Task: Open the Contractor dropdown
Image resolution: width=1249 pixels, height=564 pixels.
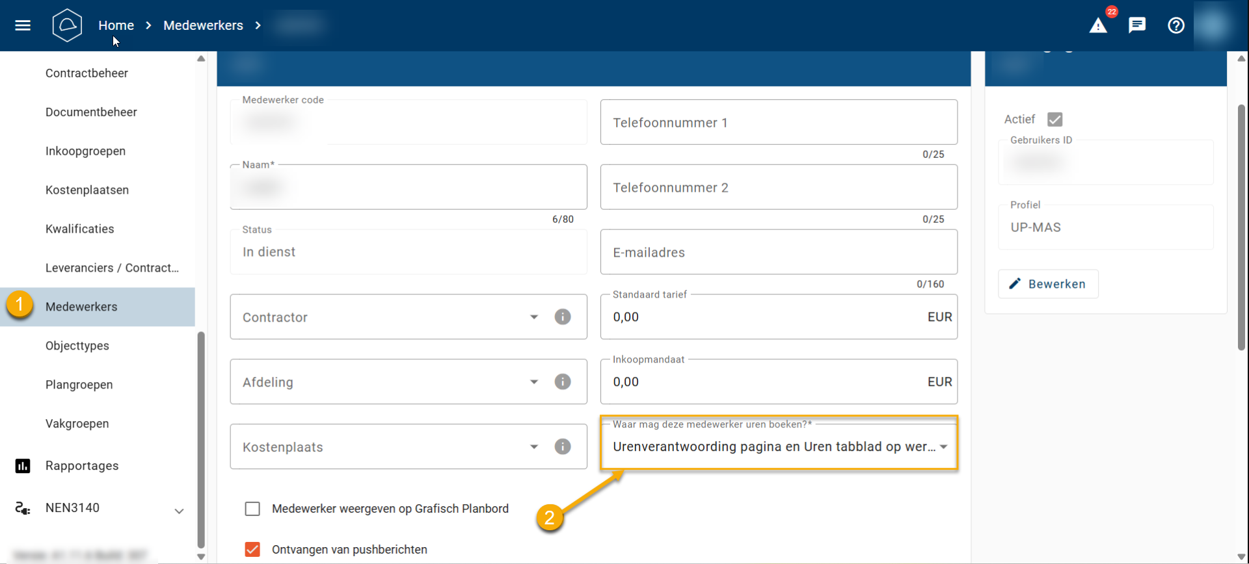Action: click(x=390, y=317)
